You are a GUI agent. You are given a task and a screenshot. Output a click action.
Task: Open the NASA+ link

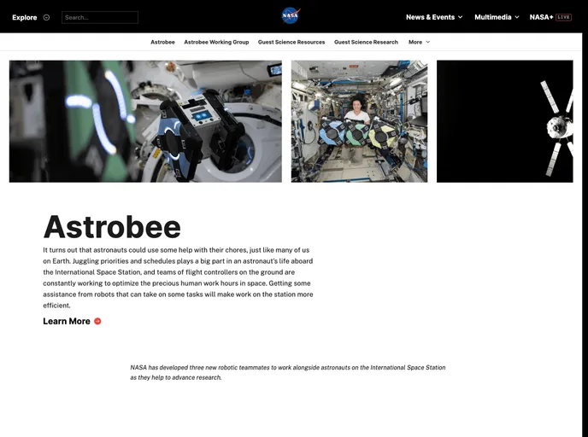coord(541,17)
